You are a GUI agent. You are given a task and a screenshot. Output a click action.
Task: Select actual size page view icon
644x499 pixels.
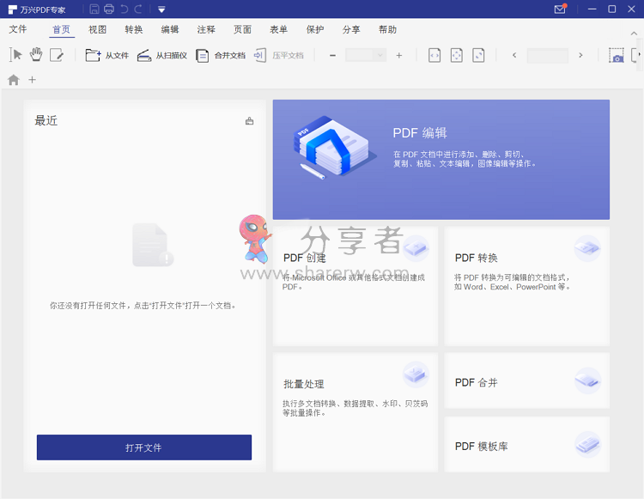coord(478,55)
